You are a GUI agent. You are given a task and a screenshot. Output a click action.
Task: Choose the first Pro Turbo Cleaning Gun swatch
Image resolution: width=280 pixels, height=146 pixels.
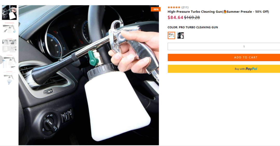[x=171, y=35]
